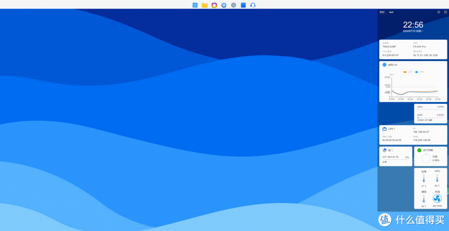Toggle the blue download series in chart legend

pos(419,72)
